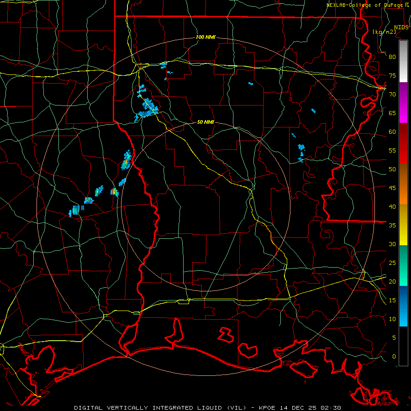Click the 70 value on the scale
The height and width of the screenshot is (411, 411).
(392, 95)
